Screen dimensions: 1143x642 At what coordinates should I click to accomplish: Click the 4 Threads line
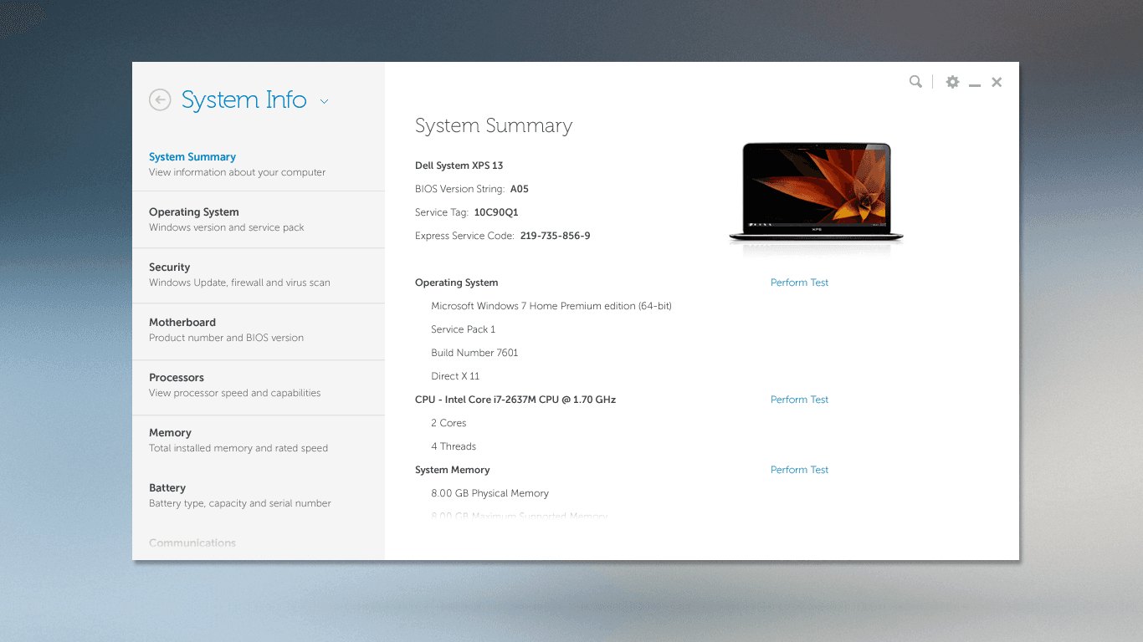tap(454, 446)
